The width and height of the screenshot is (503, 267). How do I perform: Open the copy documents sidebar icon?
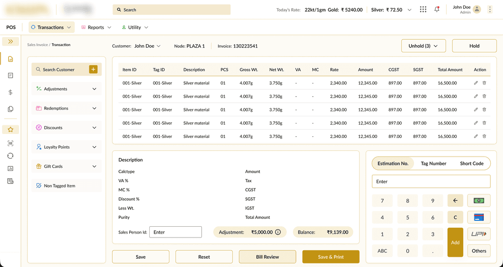tap(10, 109)
